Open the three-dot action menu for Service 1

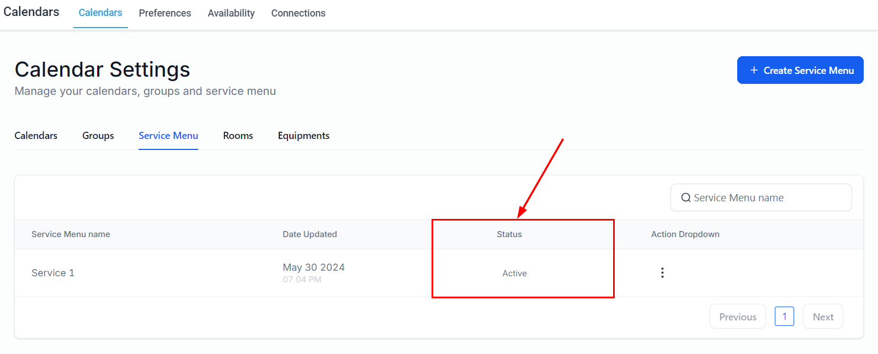coord(662,273)
